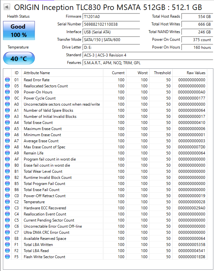Image resolution: width=214 pixels, height=271 pixels.
Task: Click raw value 000000001ED8
Action: (x=192, y=257)
